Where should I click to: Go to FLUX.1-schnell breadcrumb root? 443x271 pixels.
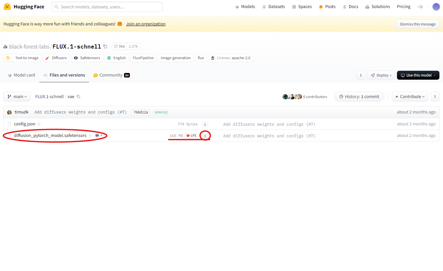tap(49, 96)
